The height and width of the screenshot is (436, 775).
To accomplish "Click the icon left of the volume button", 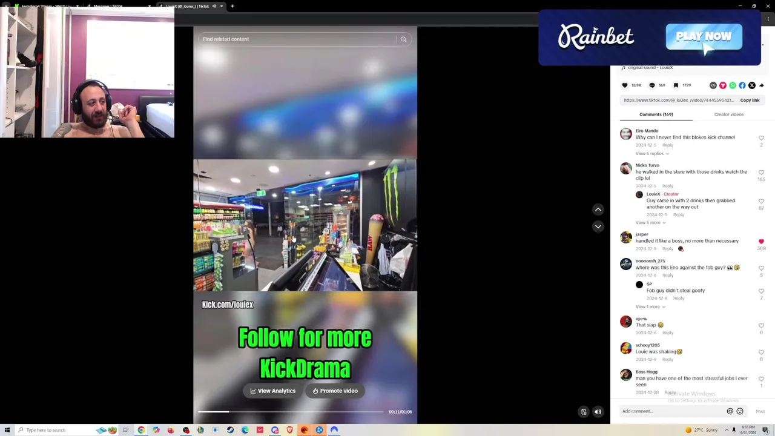I will [x=584, y=412].
